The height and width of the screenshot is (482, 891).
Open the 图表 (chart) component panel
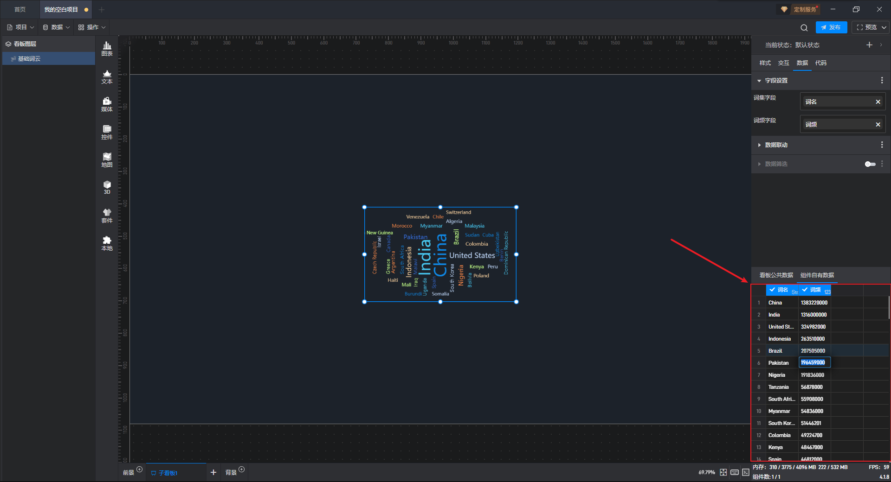(107, 48)
